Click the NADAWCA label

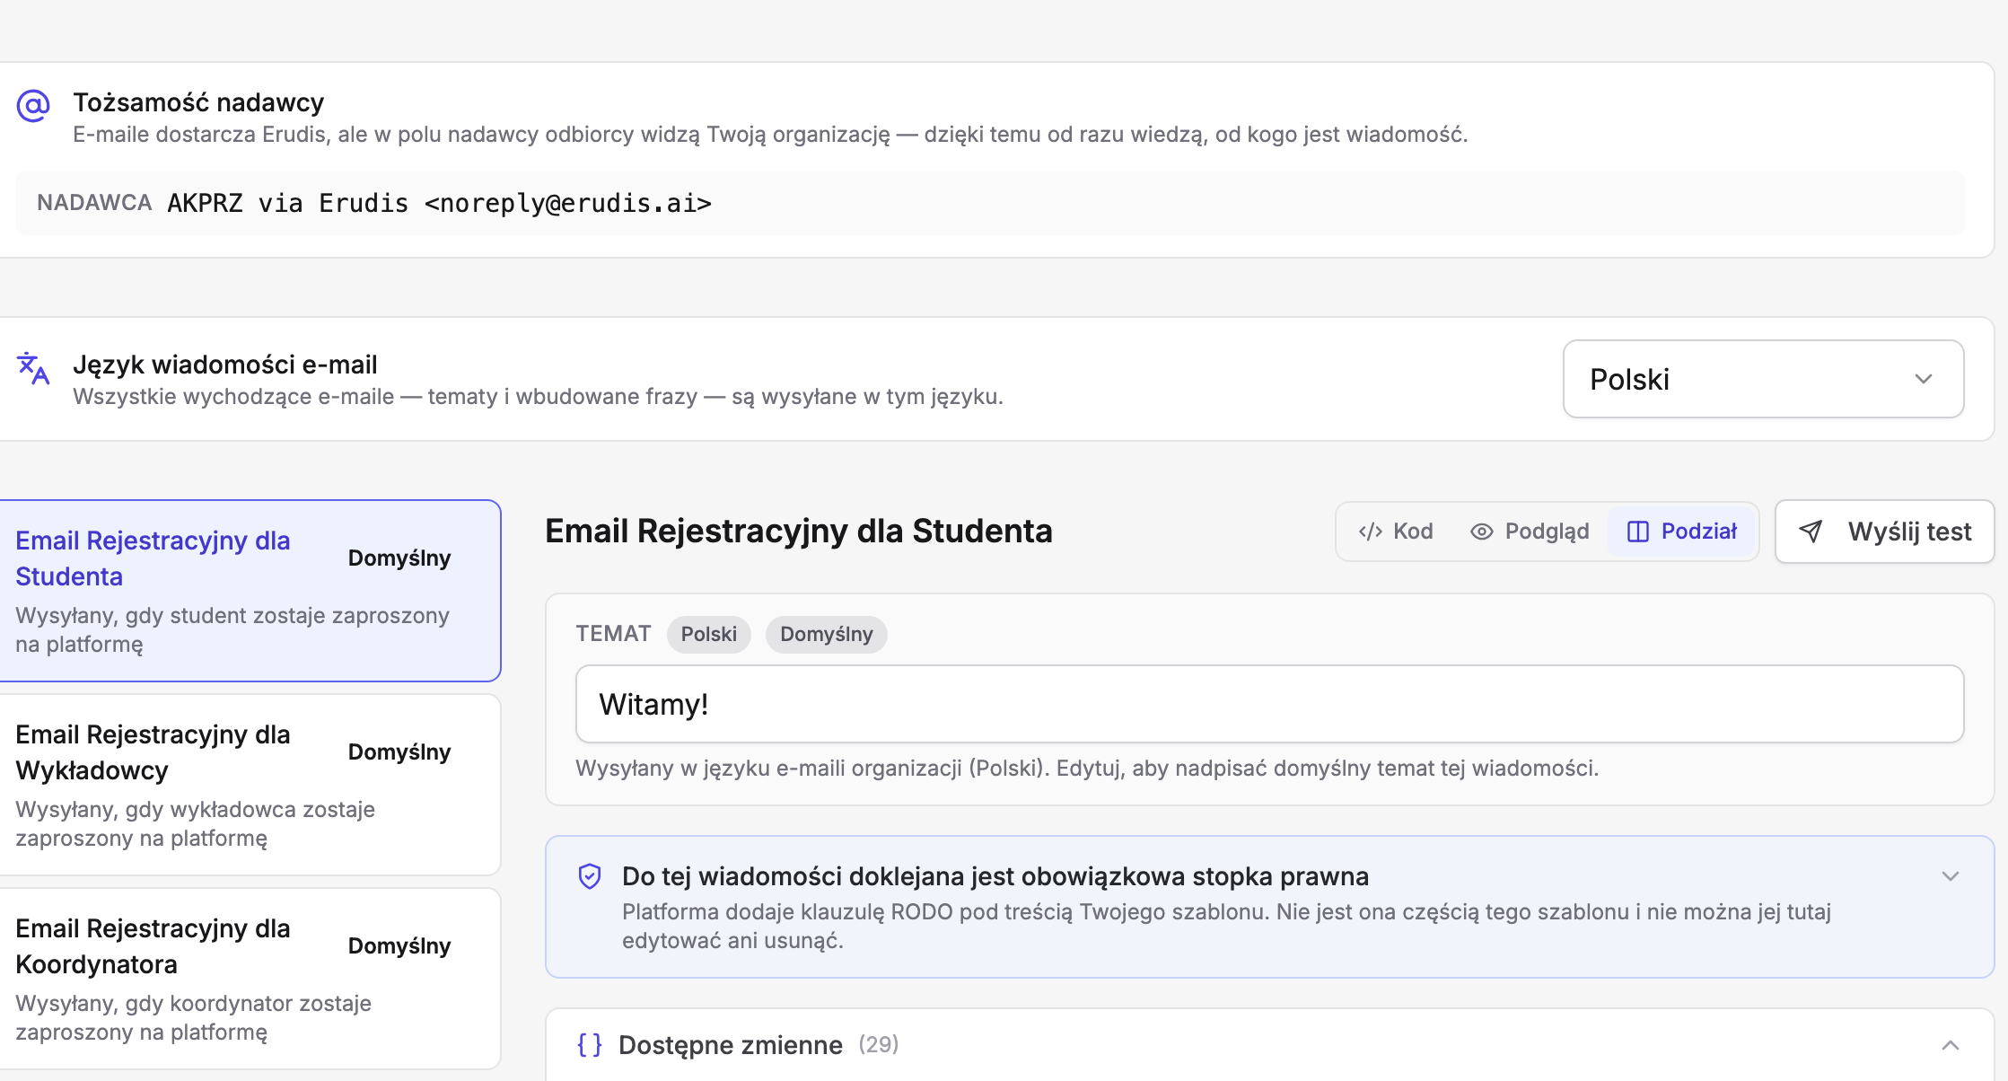94,203
